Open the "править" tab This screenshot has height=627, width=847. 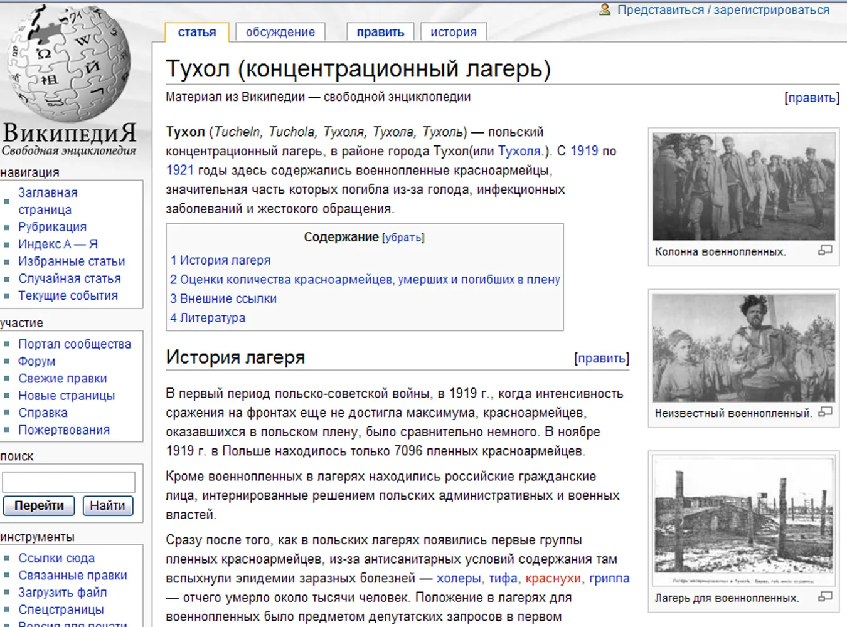tap(380, 31)
